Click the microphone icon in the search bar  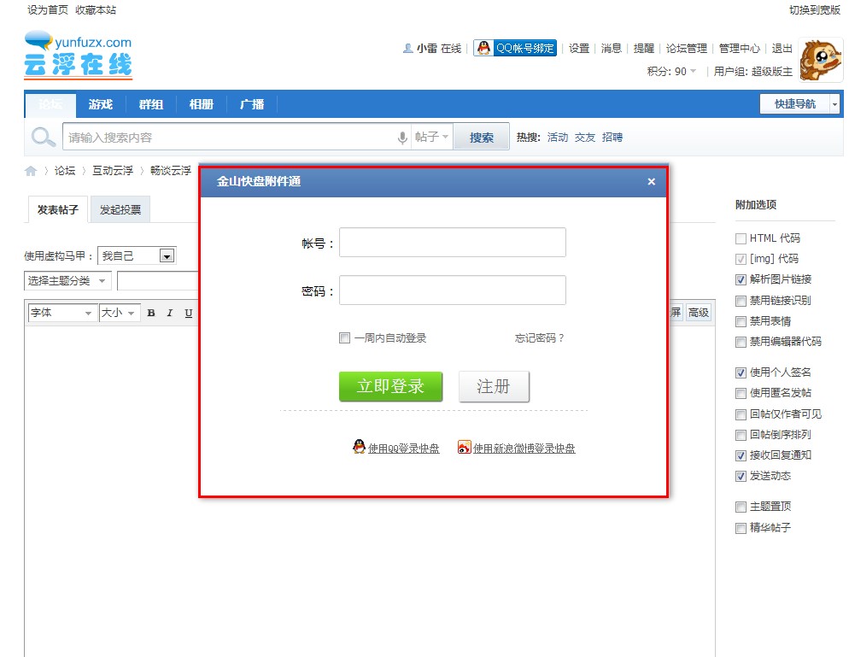pyautogui.click(x=401, y=137)
